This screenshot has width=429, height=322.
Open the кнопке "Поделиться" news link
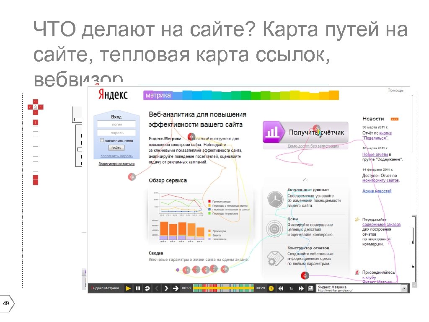pyautogui.click(x=377, y=135)
